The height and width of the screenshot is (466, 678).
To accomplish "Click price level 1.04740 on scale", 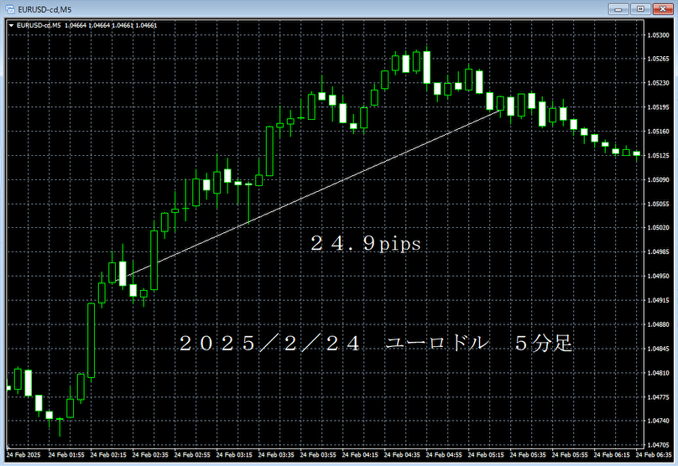I will pos(658,421).
